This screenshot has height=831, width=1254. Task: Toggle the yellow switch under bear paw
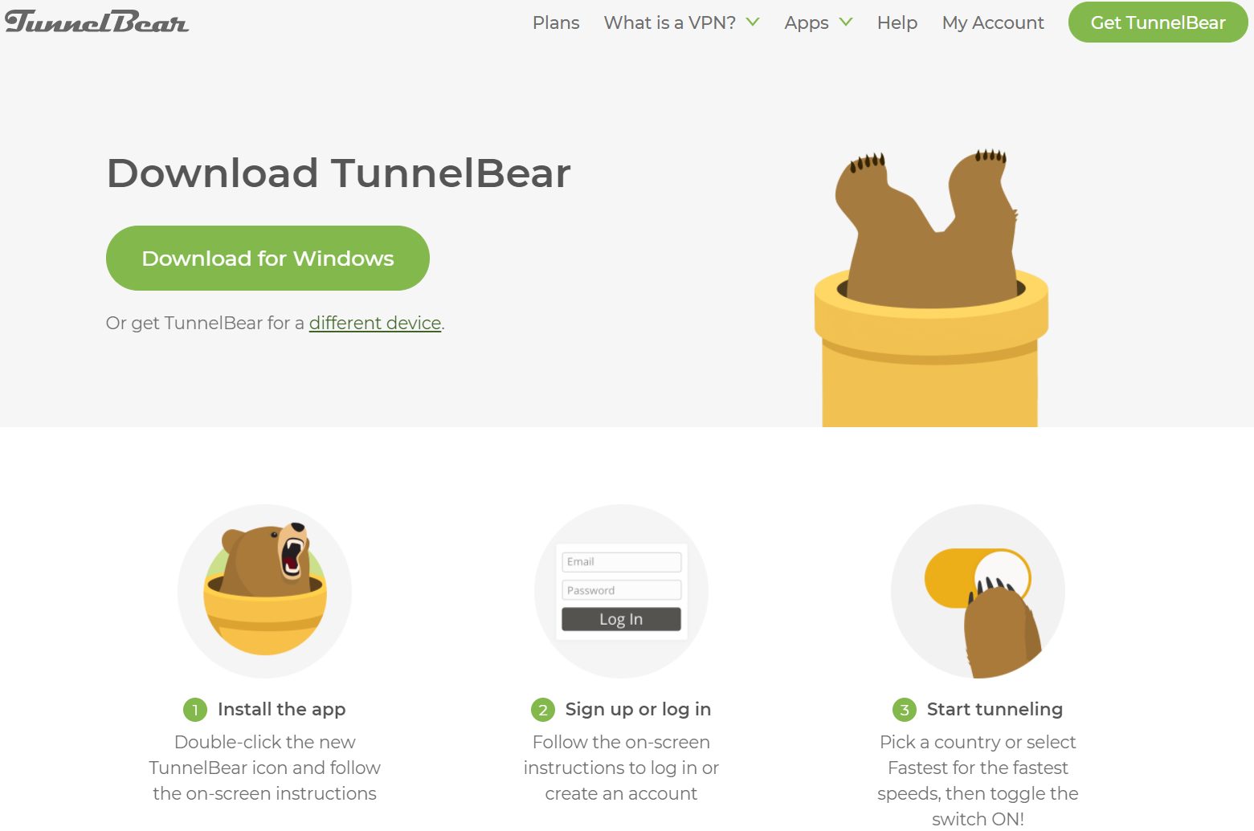pos(977,578)
